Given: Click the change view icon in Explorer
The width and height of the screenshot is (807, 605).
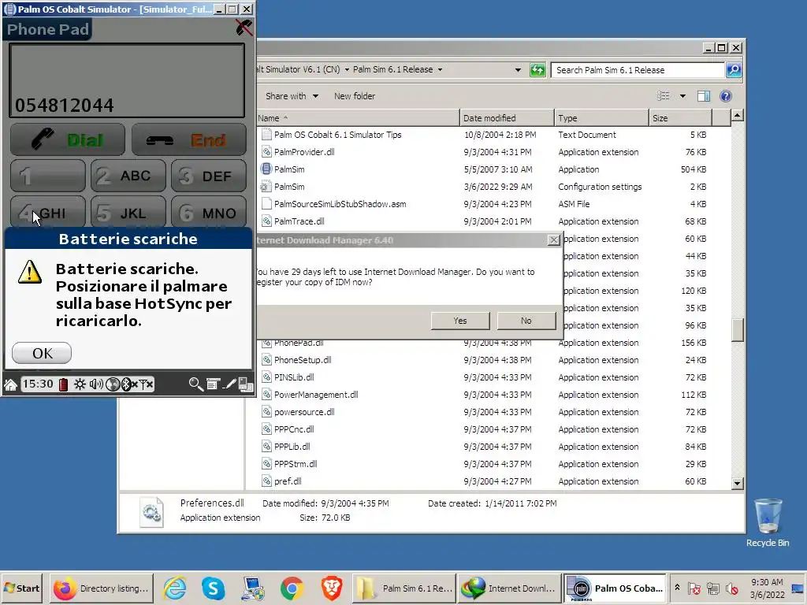Looking at the screenshot, I should pyautogui.click(x=664, y=96).
